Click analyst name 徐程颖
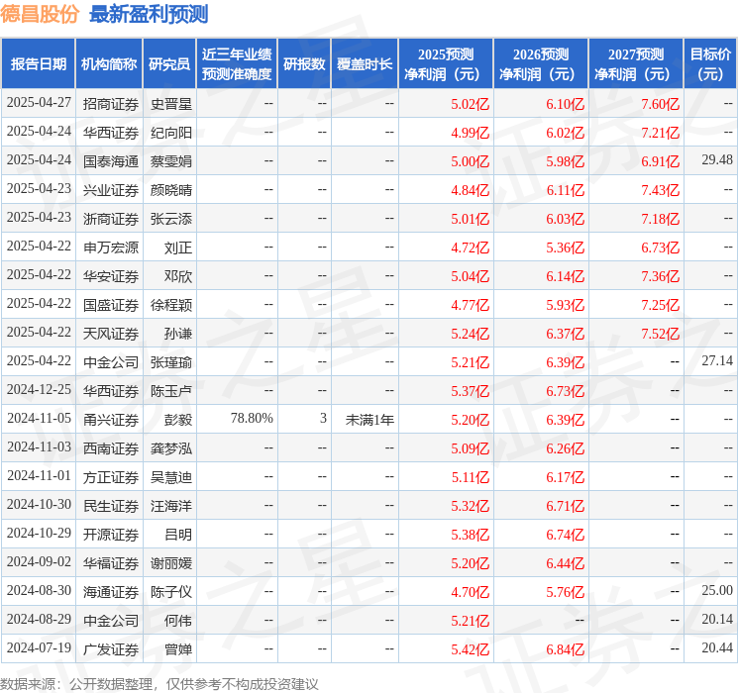 (171, 305)
